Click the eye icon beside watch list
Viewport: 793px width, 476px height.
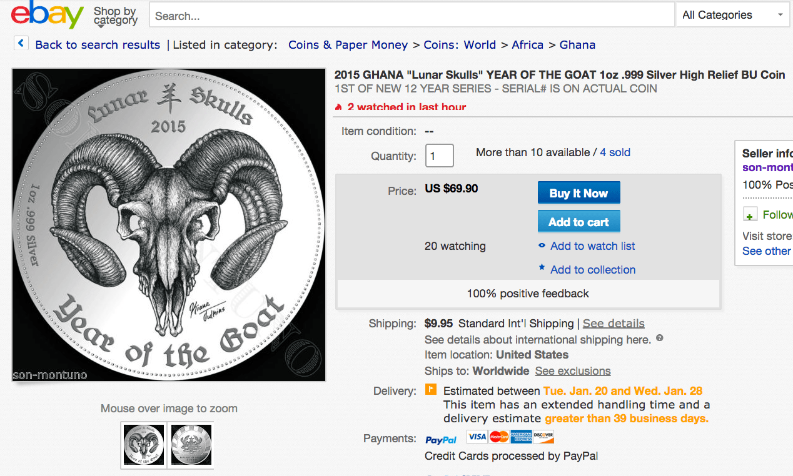[x=542, y=246]
